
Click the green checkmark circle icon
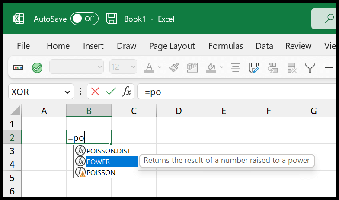pos(37,68)
